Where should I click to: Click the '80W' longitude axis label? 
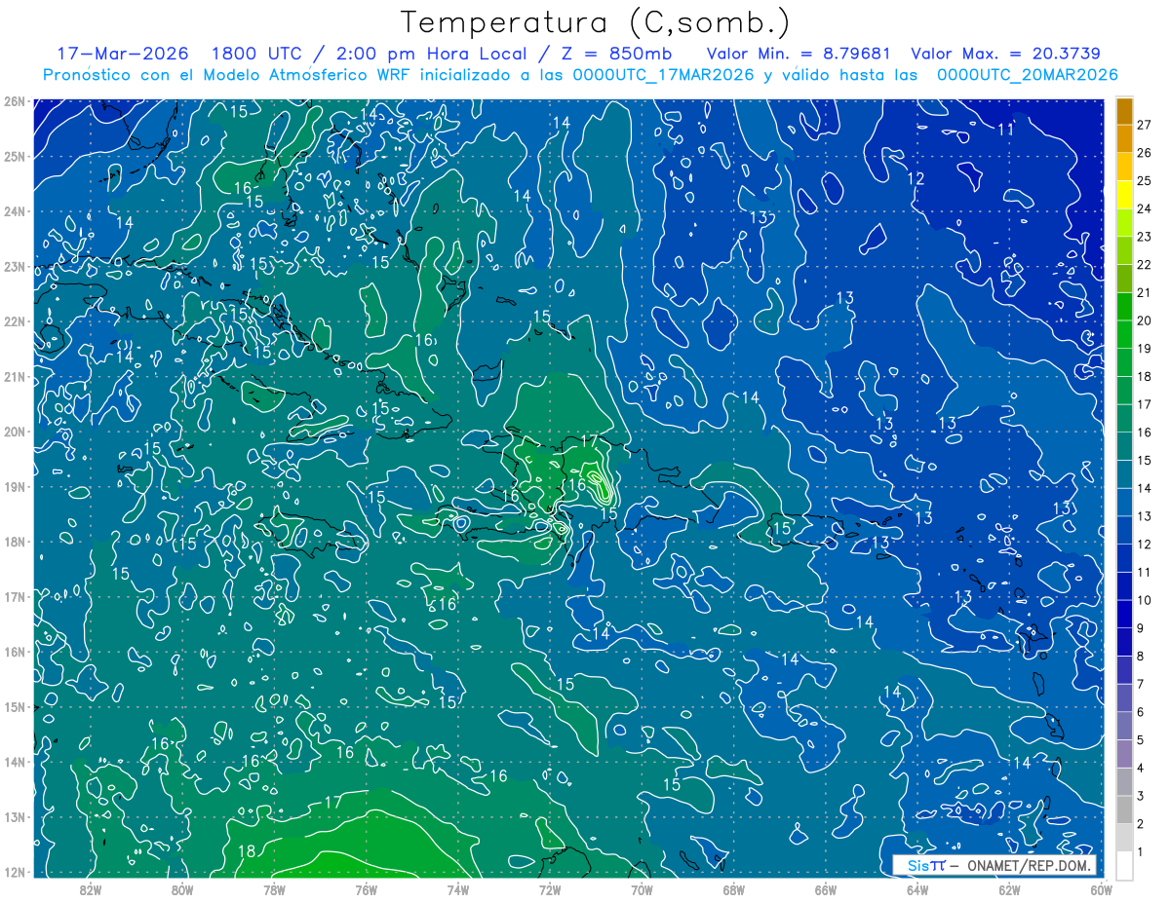click(182, 890)
